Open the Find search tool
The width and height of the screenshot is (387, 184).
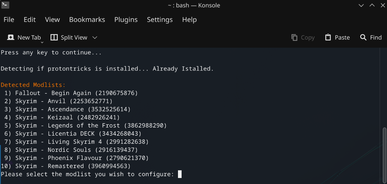(x=371, y=38)
